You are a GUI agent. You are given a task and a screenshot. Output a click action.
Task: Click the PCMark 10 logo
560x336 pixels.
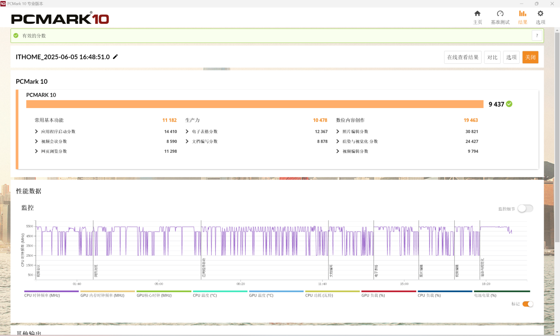click(60, 19)
